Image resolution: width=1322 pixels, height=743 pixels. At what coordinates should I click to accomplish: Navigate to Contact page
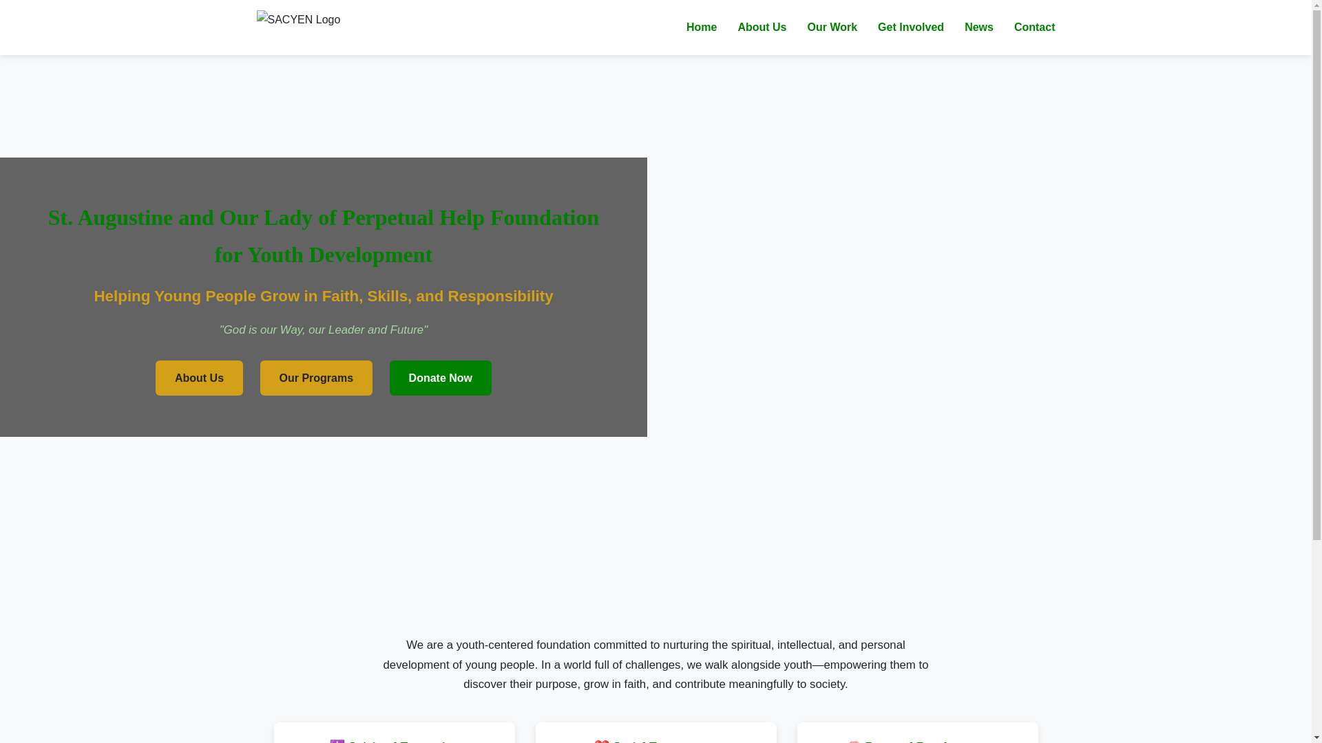[1034, 28]
